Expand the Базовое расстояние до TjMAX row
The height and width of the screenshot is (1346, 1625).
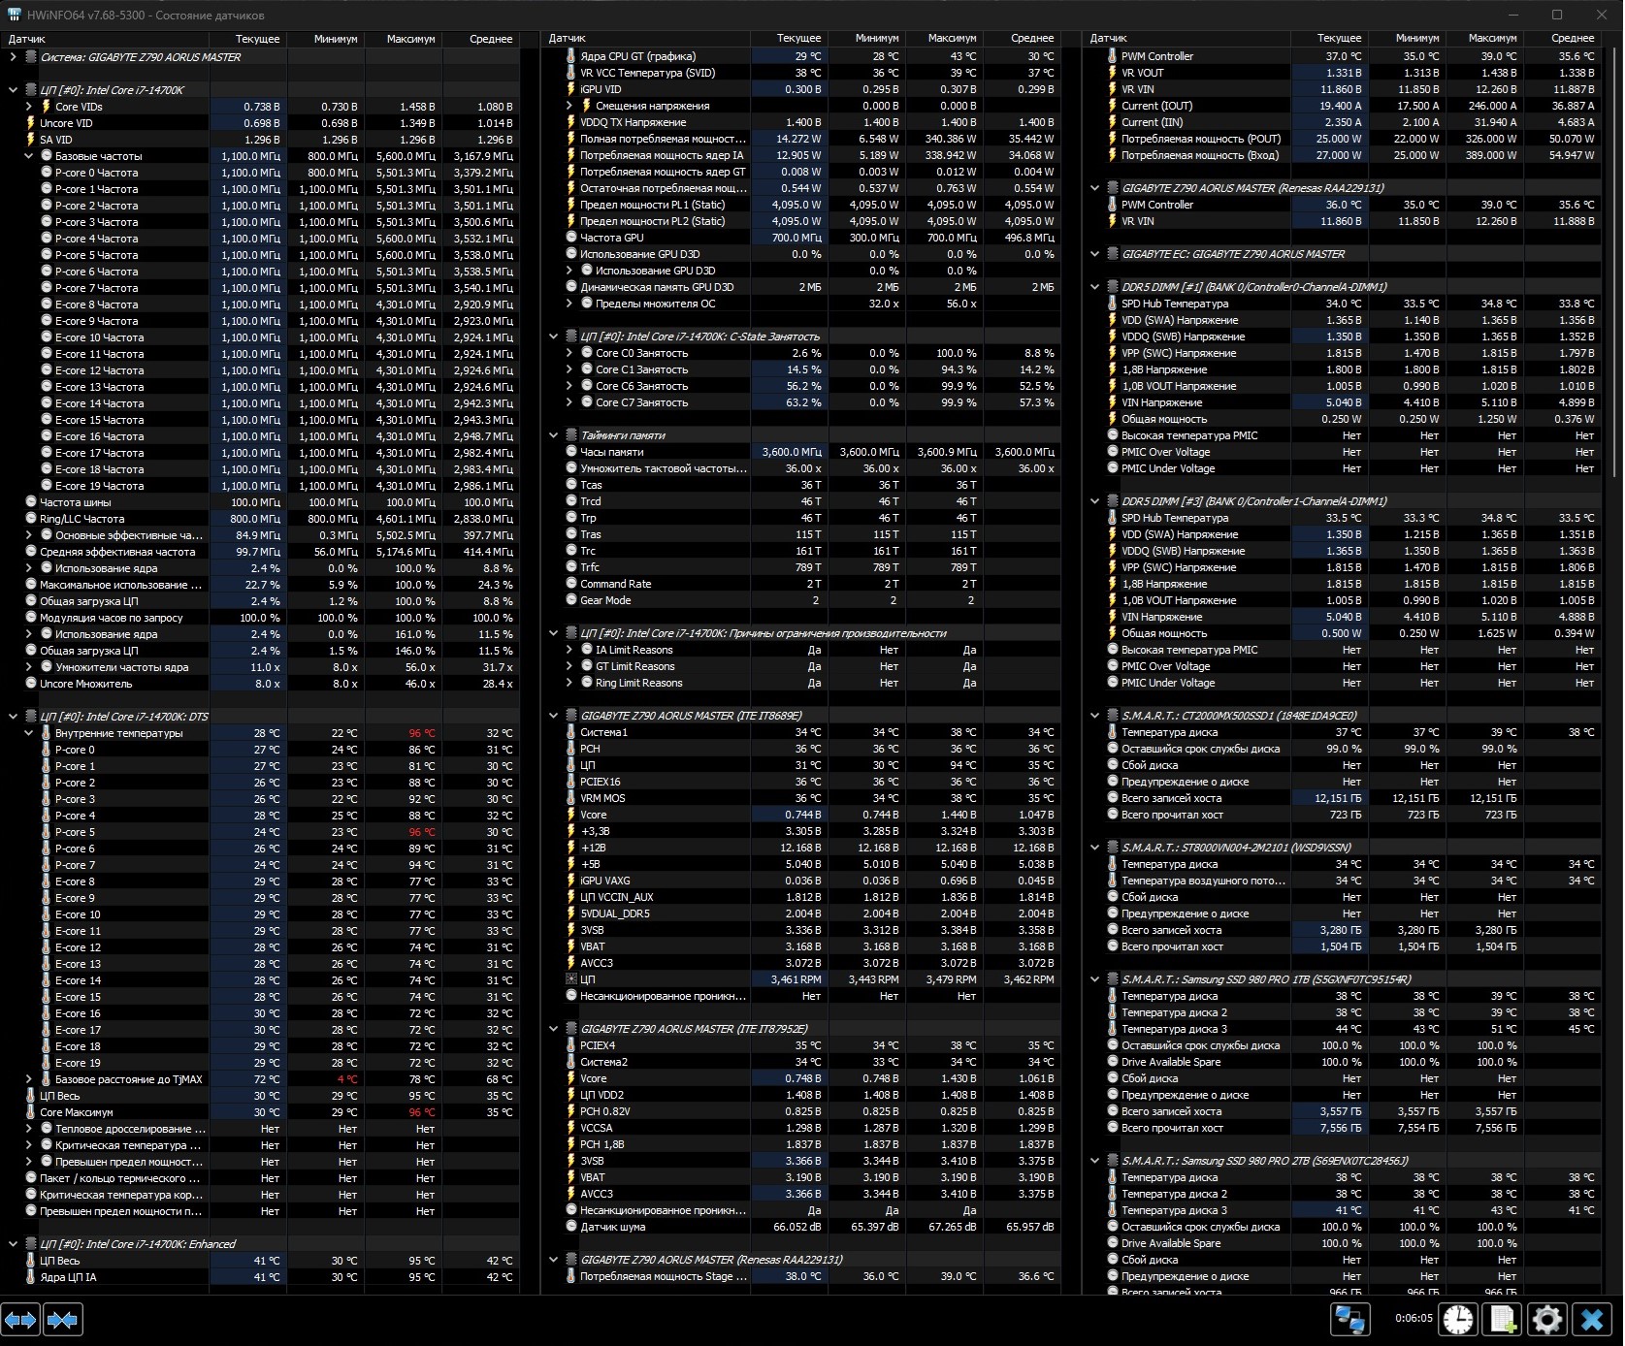coord(29,1079)
